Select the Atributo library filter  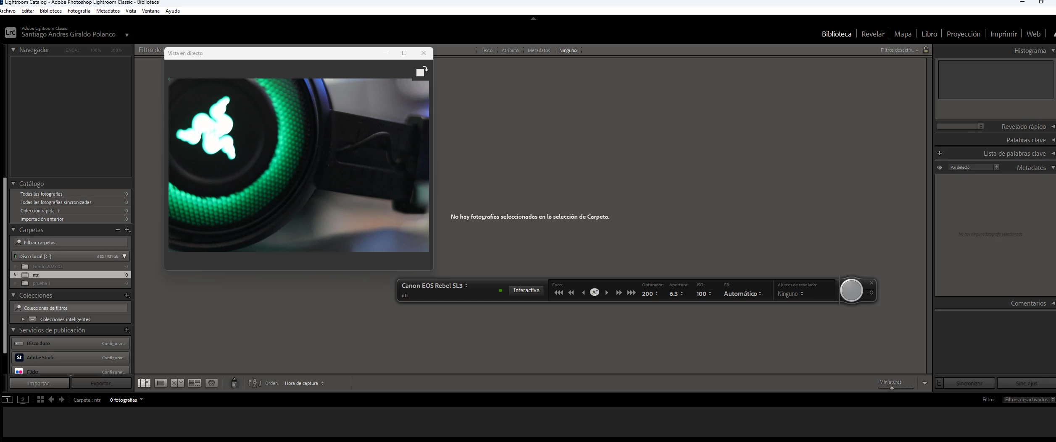[x=510, y=50]
